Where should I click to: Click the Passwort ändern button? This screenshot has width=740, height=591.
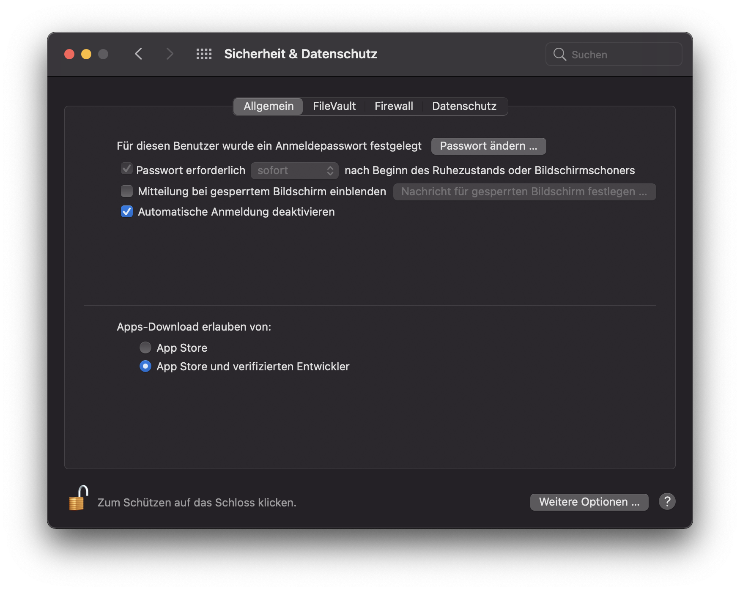coord(488,146)
